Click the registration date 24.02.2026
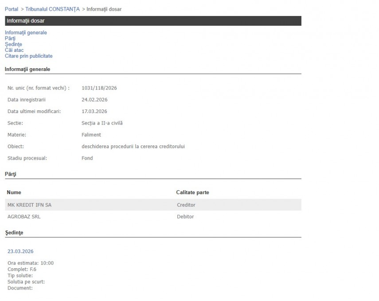The image size is (379, 301). pos(94,100)
